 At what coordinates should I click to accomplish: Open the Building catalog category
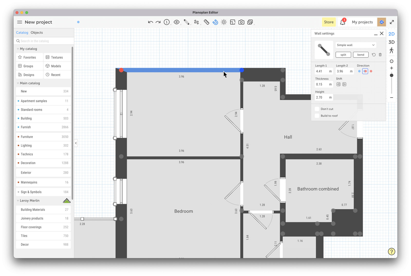(x=43, y=118)
